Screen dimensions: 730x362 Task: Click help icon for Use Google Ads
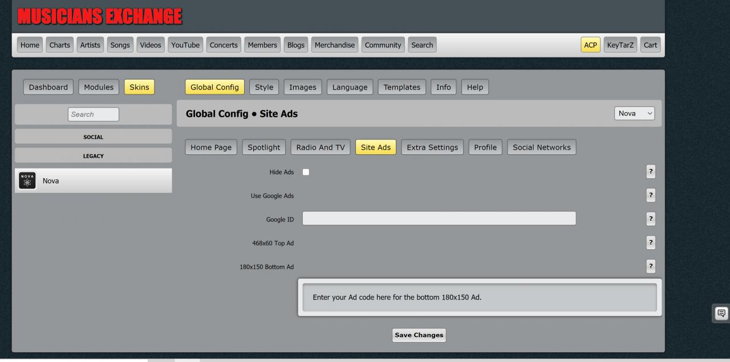pyautogui.click(x=651, y=195)
